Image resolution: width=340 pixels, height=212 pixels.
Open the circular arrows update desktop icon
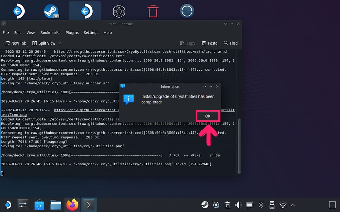(x=187, y=11)
